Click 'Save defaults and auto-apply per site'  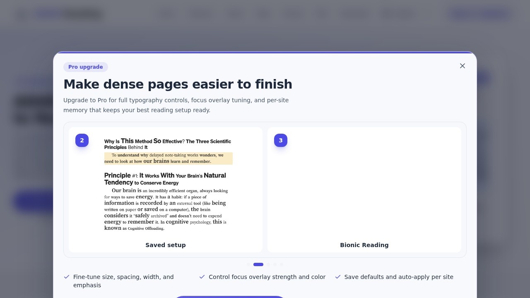(x=399, y=277)
